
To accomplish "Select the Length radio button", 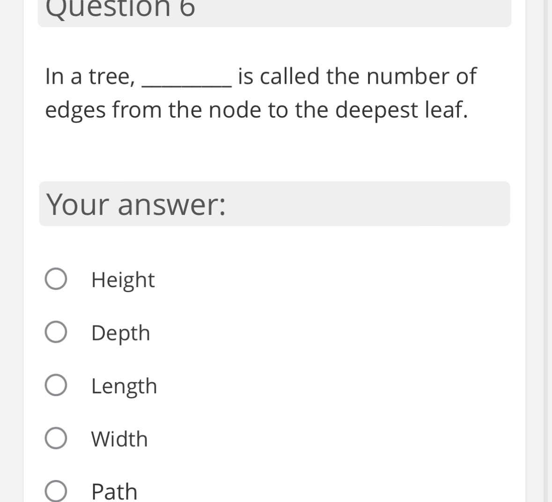I will click(x=55, y=386).
